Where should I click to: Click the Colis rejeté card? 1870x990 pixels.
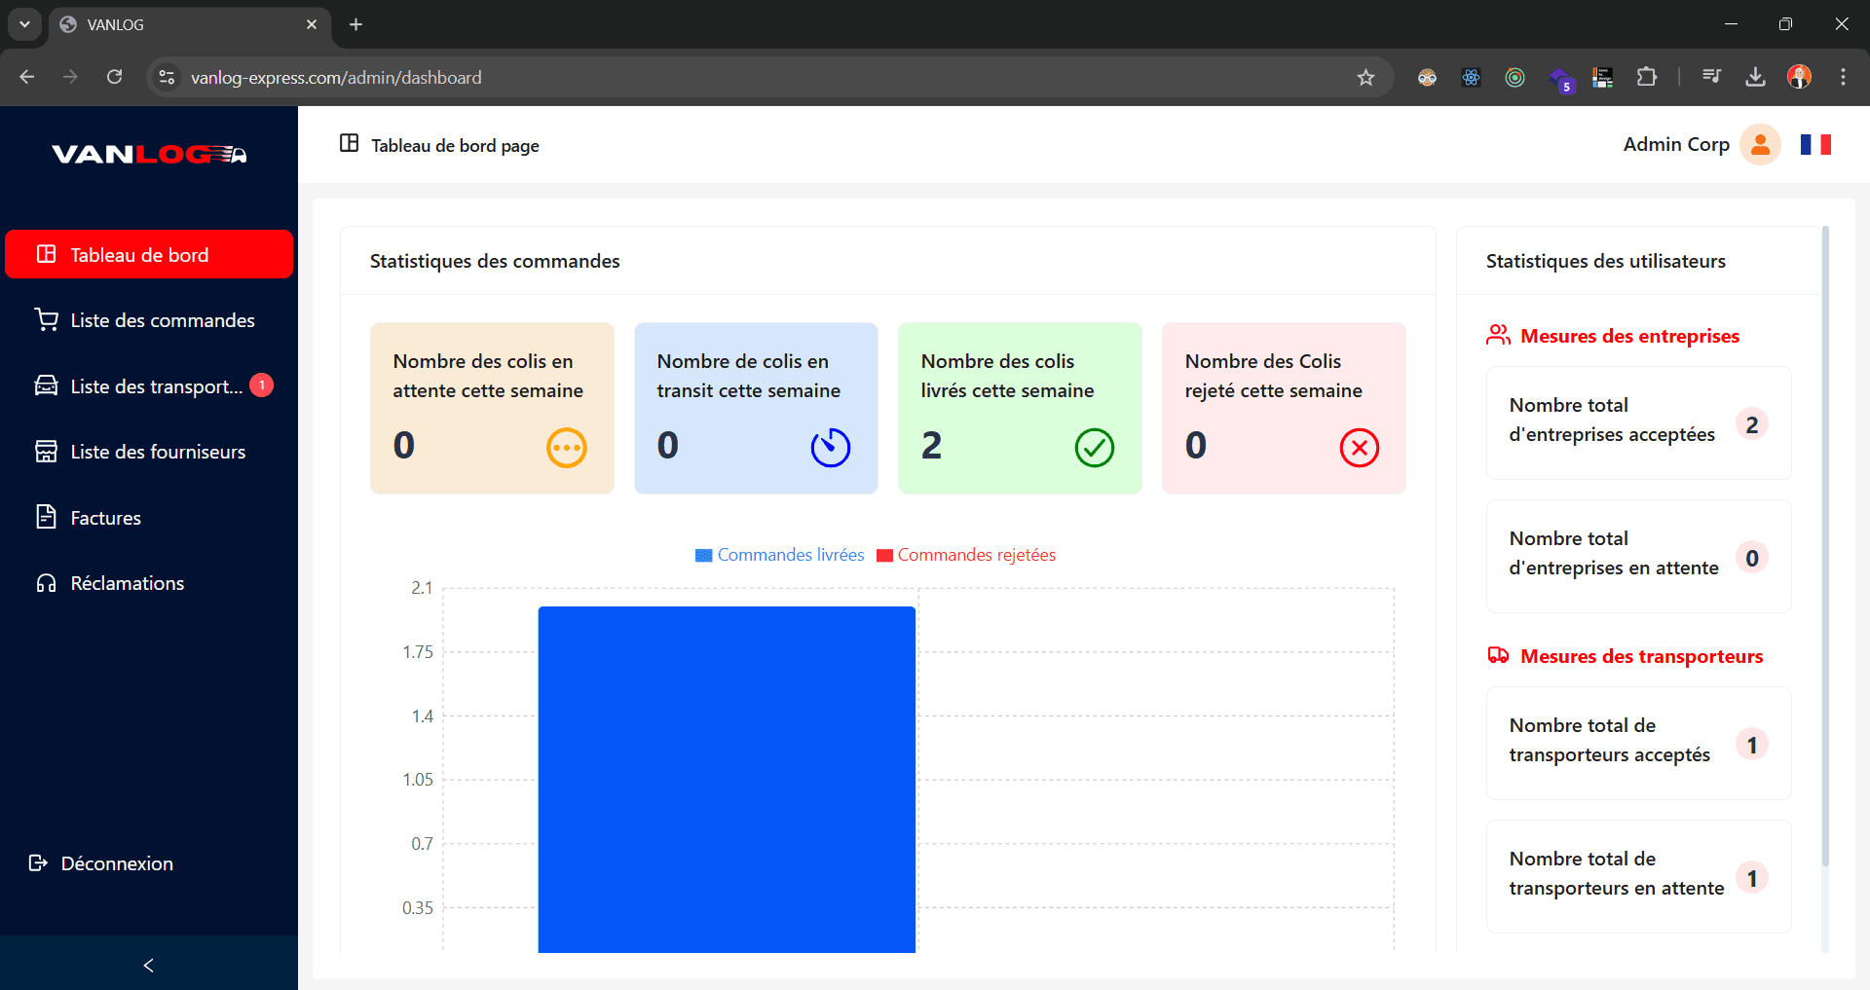pos(1284,408)
